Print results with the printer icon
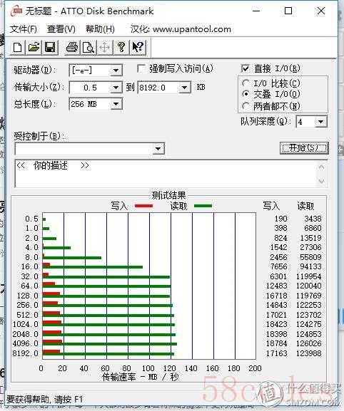 coord(71,48)
